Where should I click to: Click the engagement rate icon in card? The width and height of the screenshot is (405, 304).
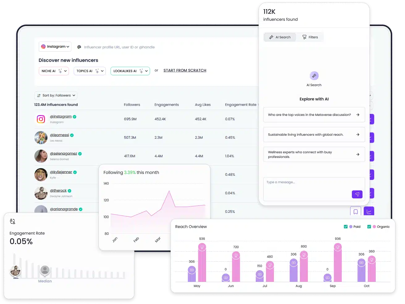tap(12, 221)
